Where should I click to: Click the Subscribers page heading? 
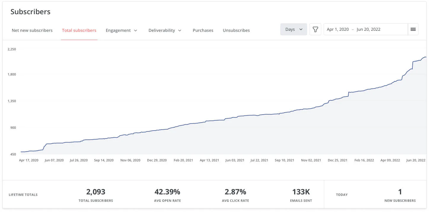tap(31, 12)
